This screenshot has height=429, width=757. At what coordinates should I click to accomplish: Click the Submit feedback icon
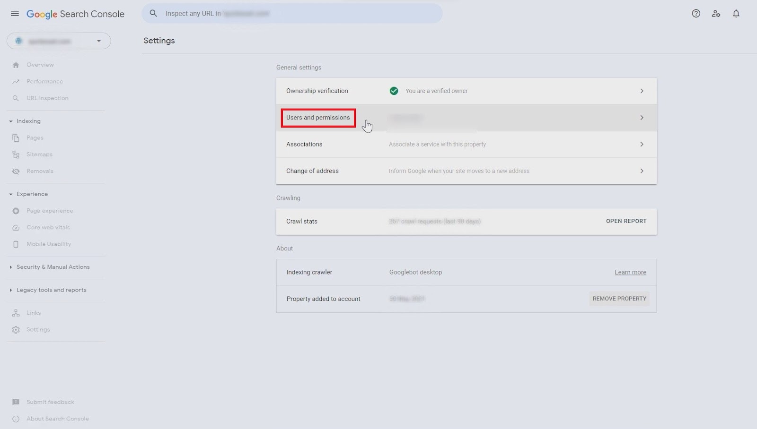tap(16, 402)
